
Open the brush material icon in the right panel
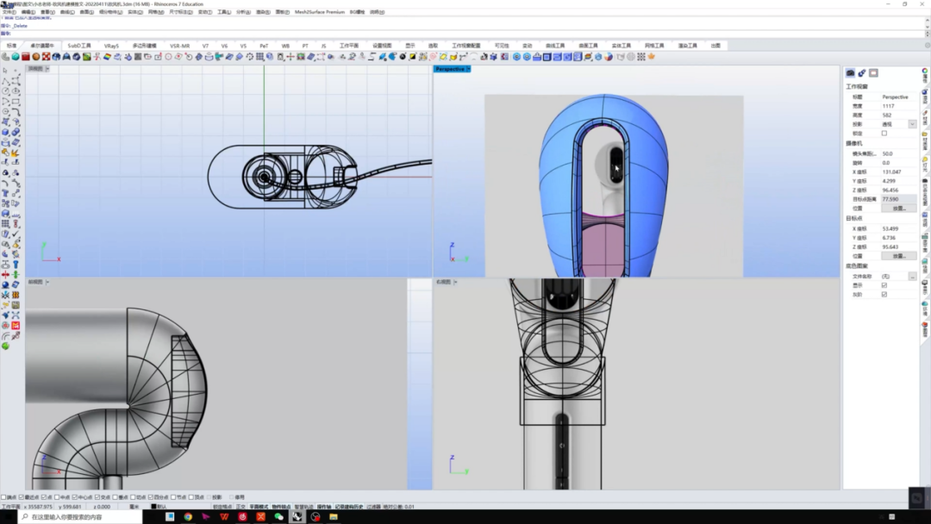click(861, 73)
